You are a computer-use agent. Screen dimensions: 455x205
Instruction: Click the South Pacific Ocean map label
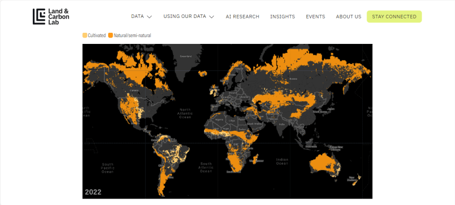pos(107,168)
